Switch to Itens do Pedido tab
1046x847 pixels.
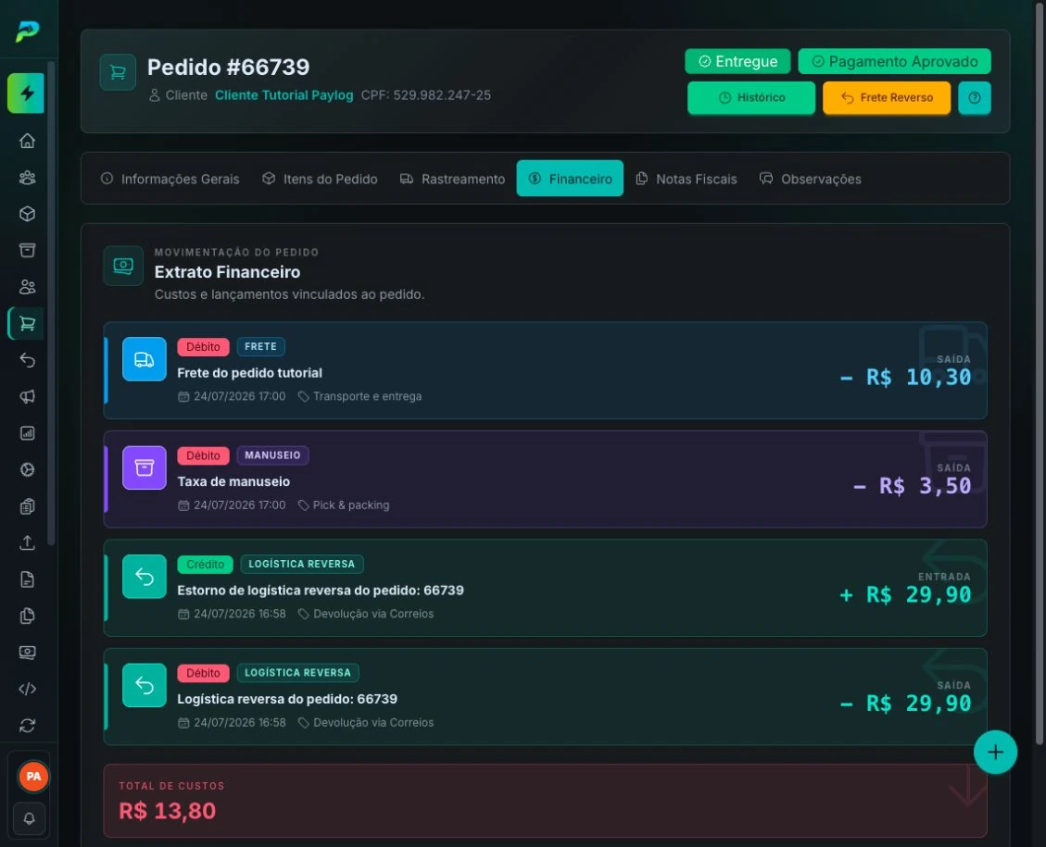[321, 179]
